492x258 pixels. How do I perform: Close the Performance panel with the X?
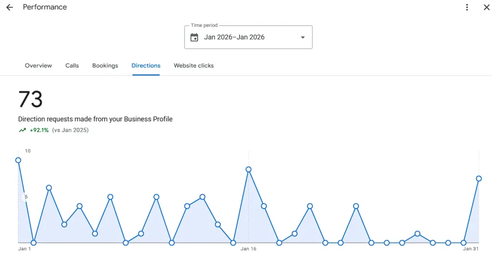[486, 7]
